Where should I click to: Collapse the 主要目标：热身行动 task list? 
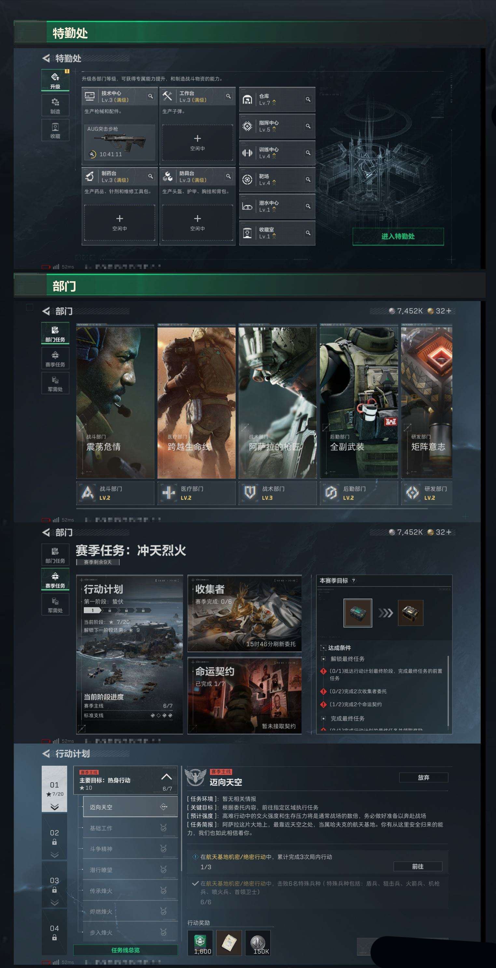[x=166, y=777]
